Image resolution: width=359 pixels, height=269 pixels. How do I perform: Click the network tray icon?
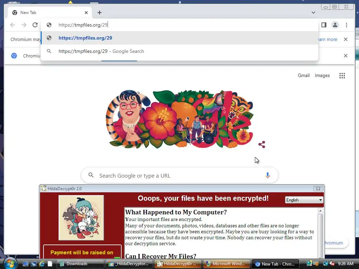tap(325, 263)
